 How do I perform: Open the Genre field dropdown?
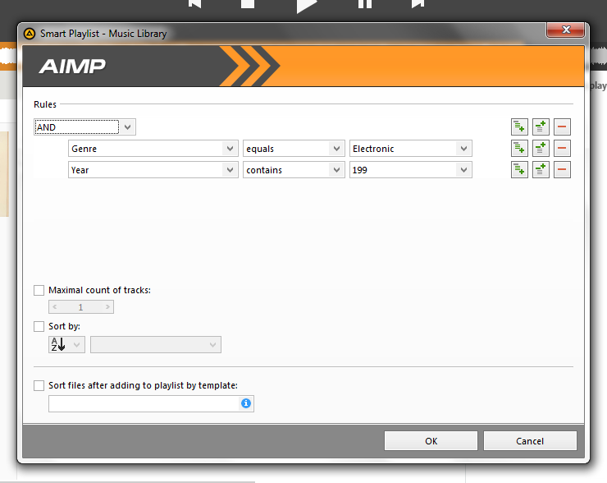tap(230, 149)
